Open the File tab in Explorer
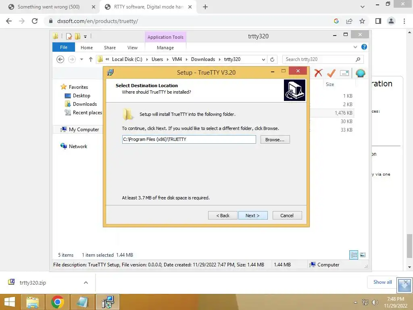This screenshot has width=413, height=310. pyautogui.click(x=64, y=47)
